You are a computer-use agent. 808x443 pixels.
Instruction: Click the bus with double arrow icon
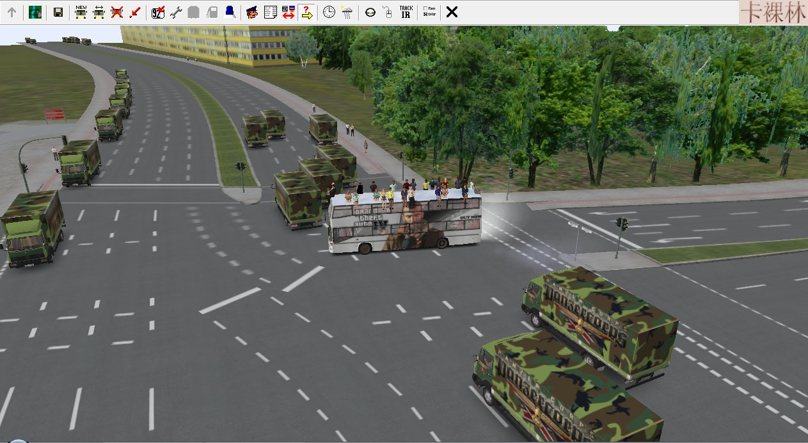pyautogui.click(x=99, y=12)
